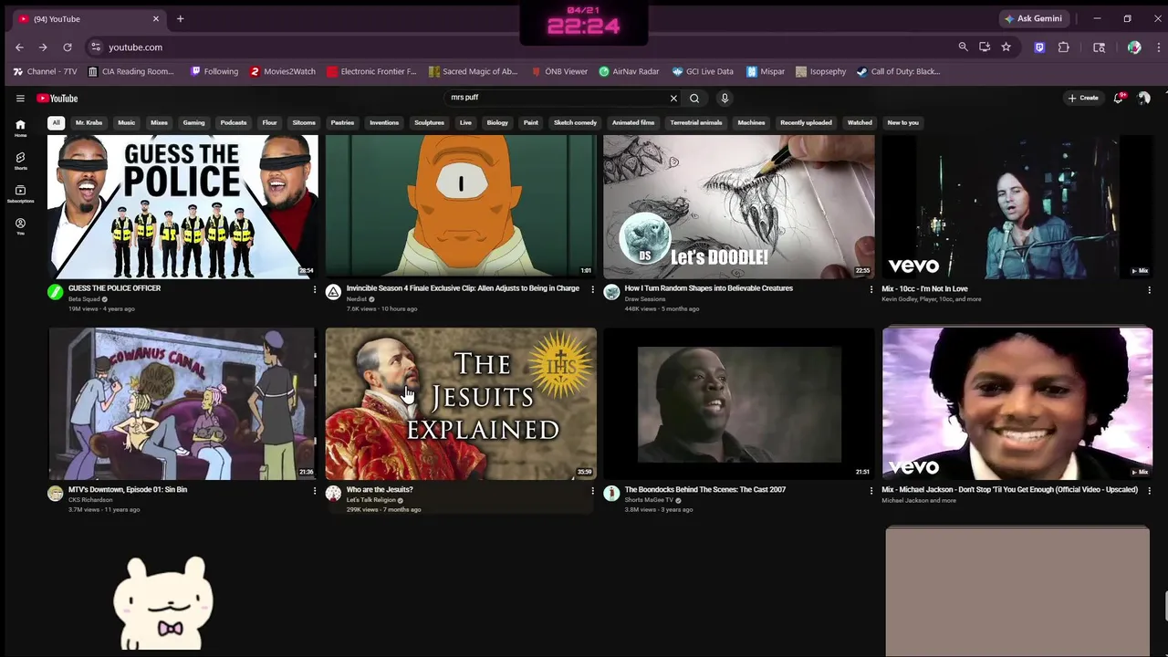Click Ask Gemini button
The height and width of the screenshot is (657, 1168).
click(x=1034, y=18)
